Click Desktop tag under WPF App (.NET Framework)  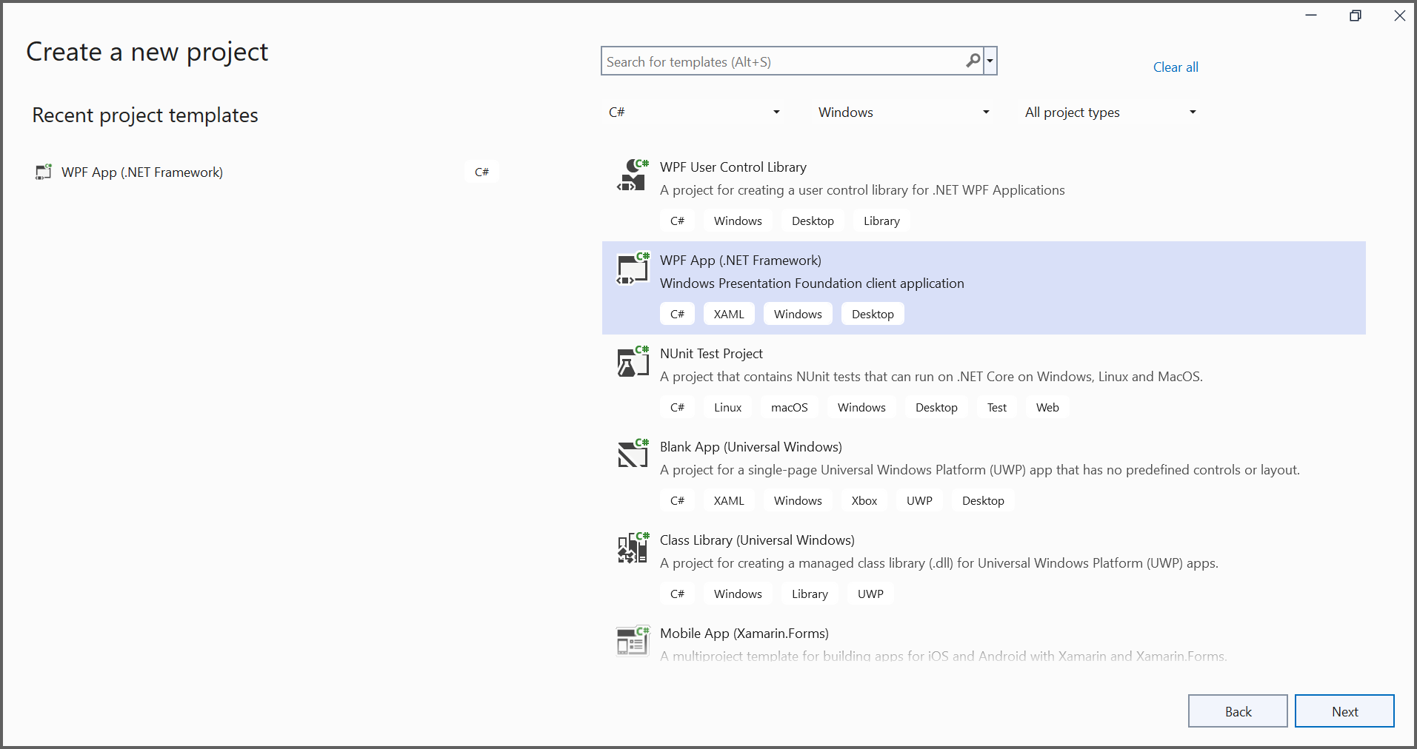pos(873,314)
